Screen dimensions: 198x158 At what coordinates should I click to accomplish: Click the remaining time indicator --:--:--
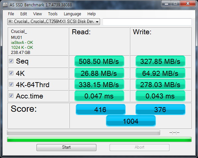[174, 132]
